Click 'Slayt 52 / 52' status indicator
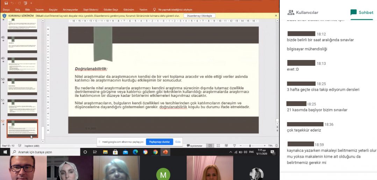Image resolution: width=377 pixels, height=180 pixels. 8,146
